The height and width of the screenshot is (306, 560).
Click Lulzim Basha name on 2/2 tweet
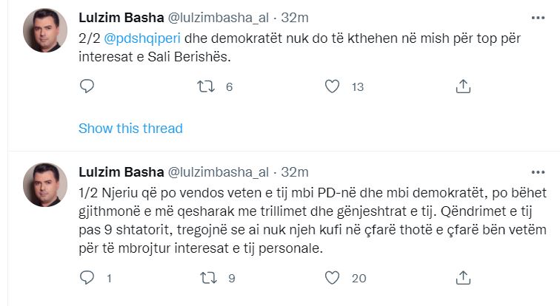121,17
